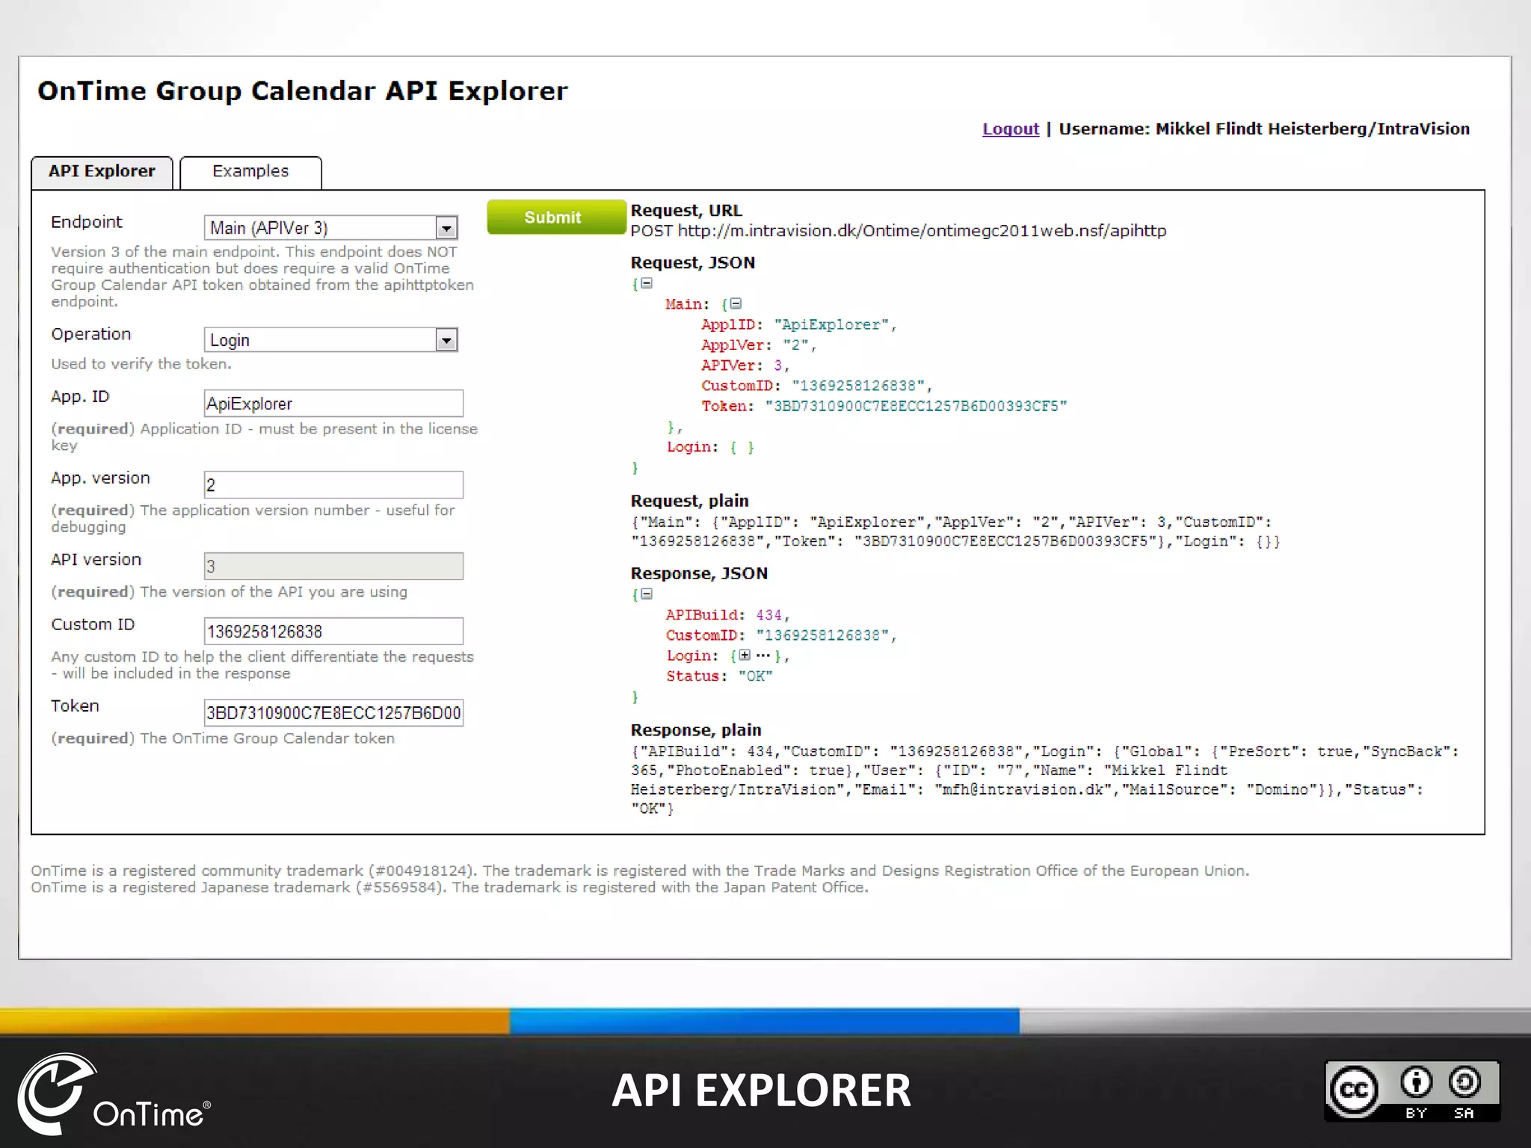Switch to the Examples tab
Image resolution: width=1531 pixels, height=1148 pixels.
[250, 172]
